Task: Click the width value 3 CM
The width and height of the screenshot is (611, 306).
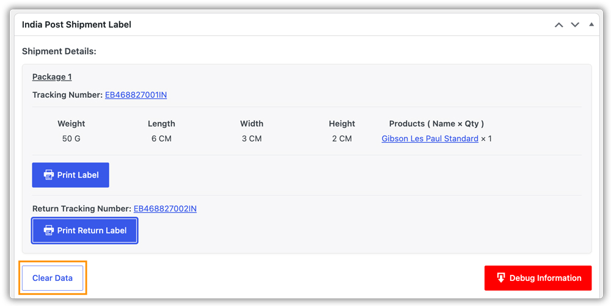Action: (252, 139)
